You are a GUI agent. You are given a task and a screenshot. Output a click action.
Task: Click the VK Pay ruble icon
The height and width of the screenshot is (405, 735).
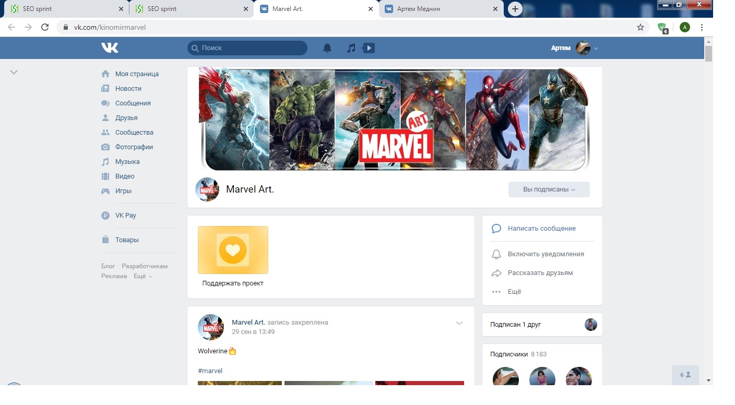tap(105, 216)
